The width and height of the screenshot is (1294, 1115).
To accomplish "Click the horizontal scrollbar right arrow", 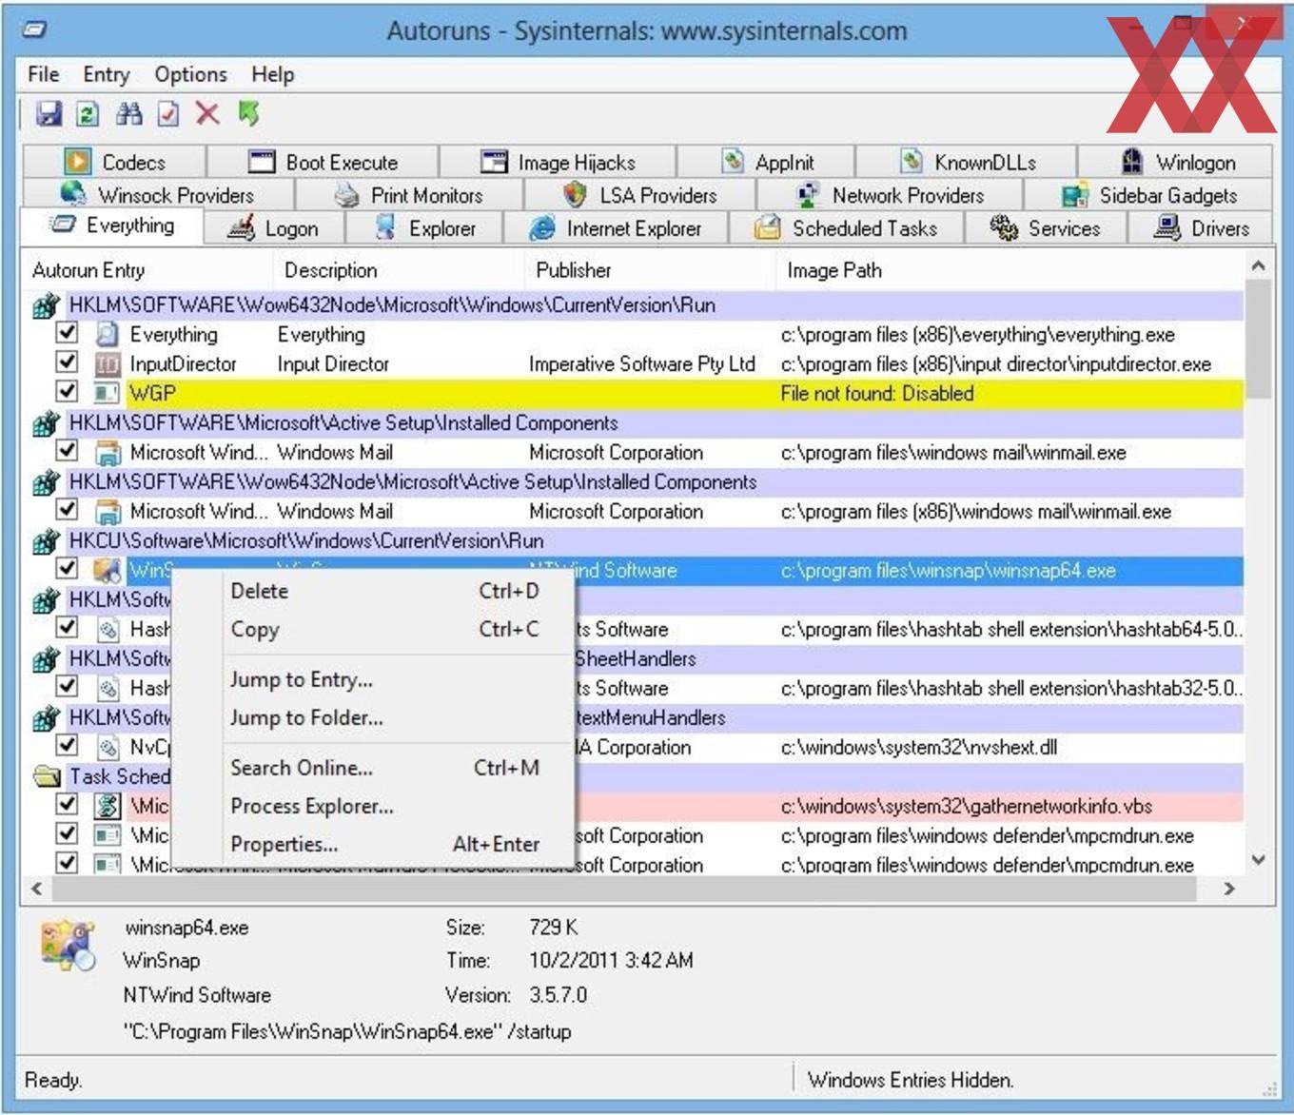I will (x=1228, y=889).
